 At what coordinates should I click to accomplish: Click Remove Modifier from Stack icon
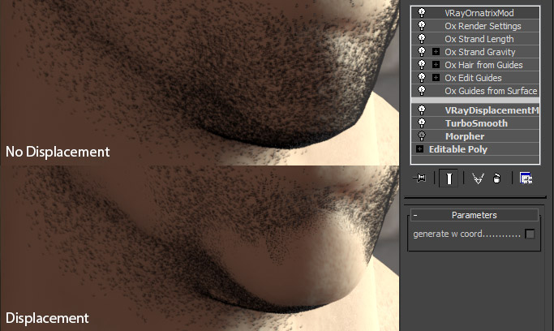[496, 178]
